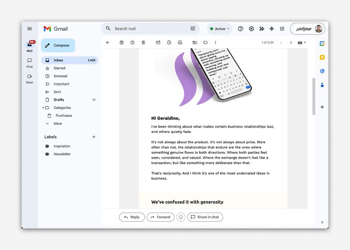Click the message pane vertical scrollbar
The image size is (350, 250).
pyautogui.click(x=313, y=96)
